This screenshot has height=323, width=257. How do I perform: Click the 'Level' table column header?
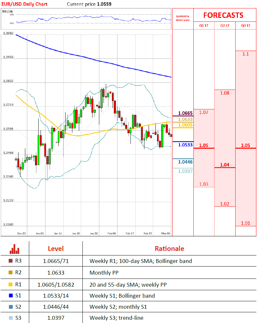[x=56, y=249]
